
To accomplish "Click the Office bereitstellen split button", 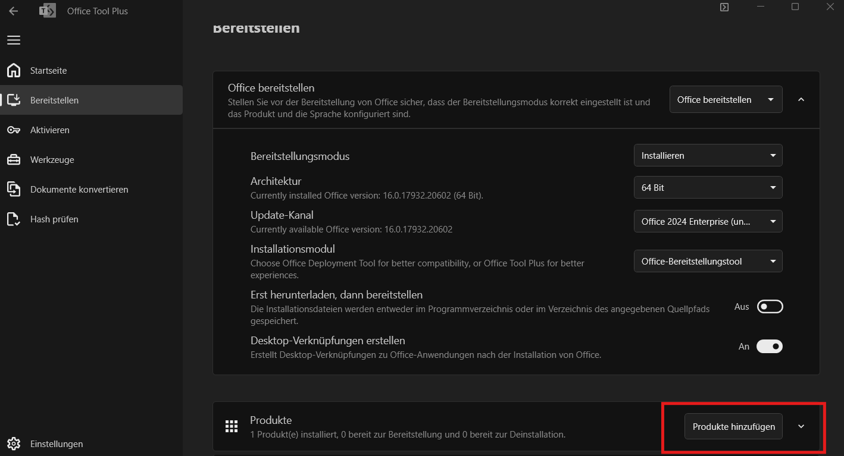I will coord(726,100).
